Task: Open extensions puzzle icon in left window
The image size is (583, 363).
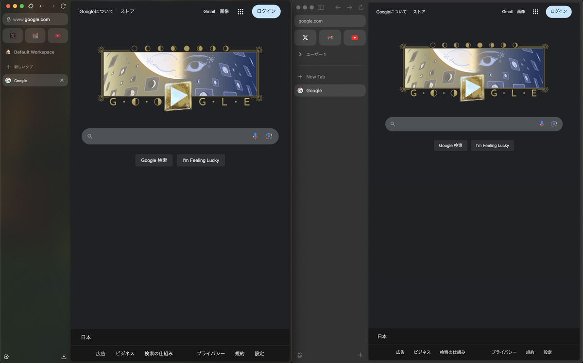Action: pyautogui.click(x=31, y=6)
